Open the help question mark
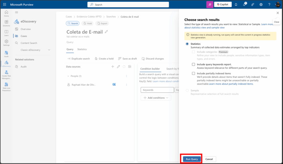This screenshot has height=164, width=283. pyautogui.click(x=269, y=4)
